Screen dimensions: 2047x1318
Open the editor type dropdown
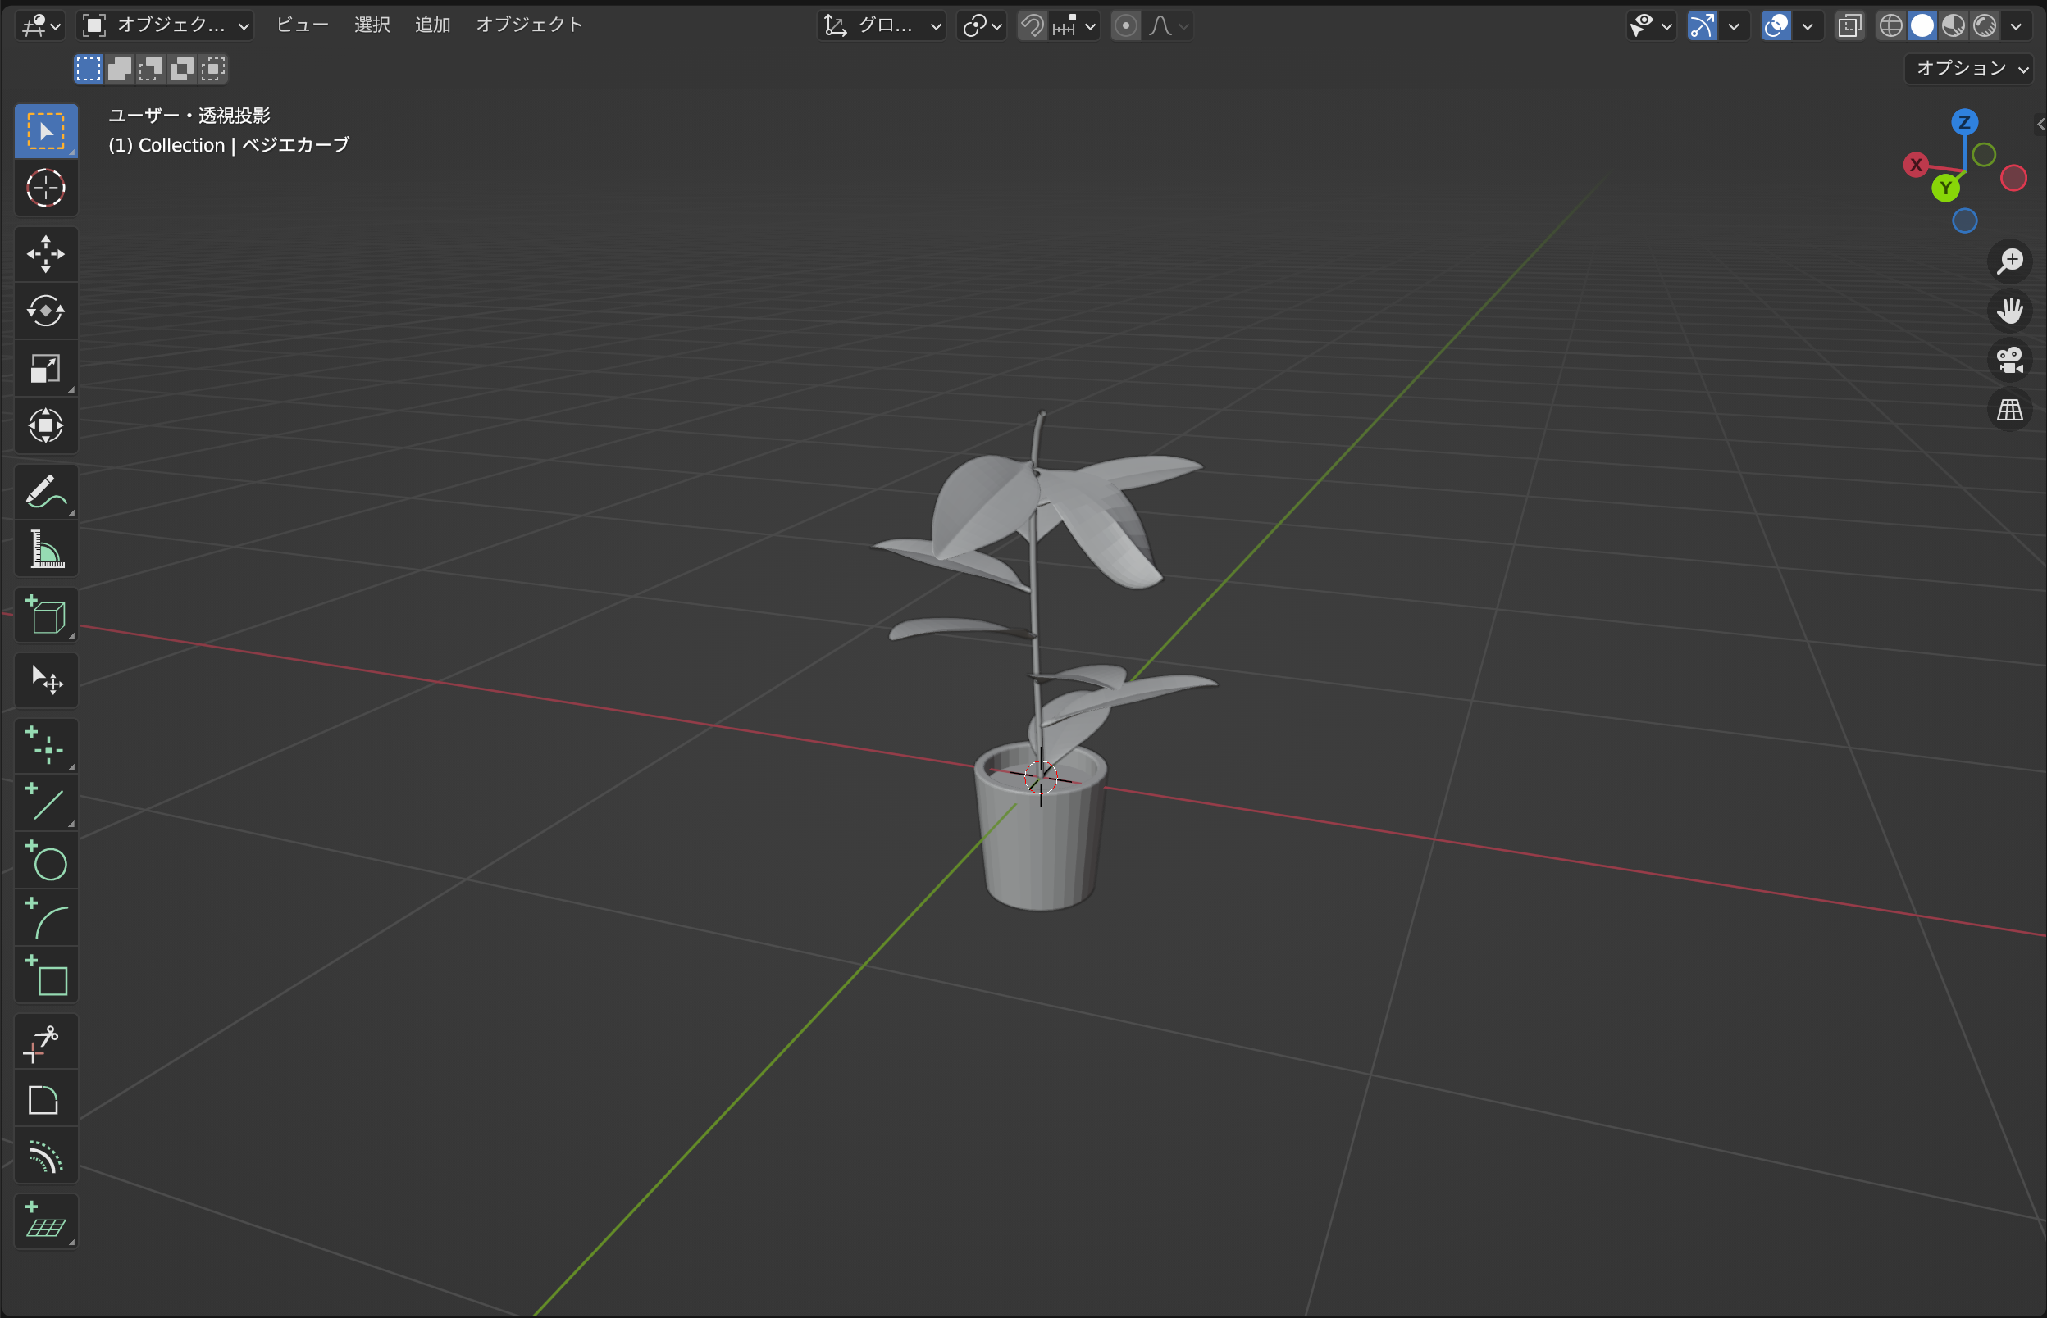(x=40, y=25)
